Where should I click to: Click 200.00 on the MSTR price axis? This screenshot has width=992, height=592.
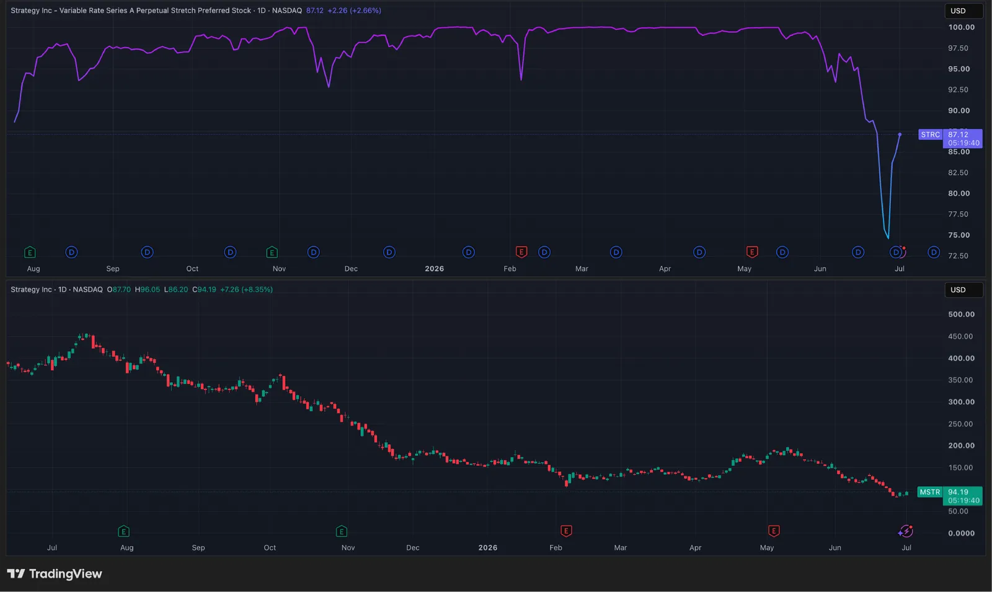pyautogui.click(x=961, y=446)
